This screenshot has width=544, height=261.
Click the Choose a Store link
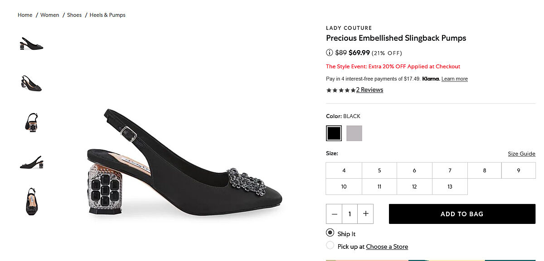[x=387, y=247]
